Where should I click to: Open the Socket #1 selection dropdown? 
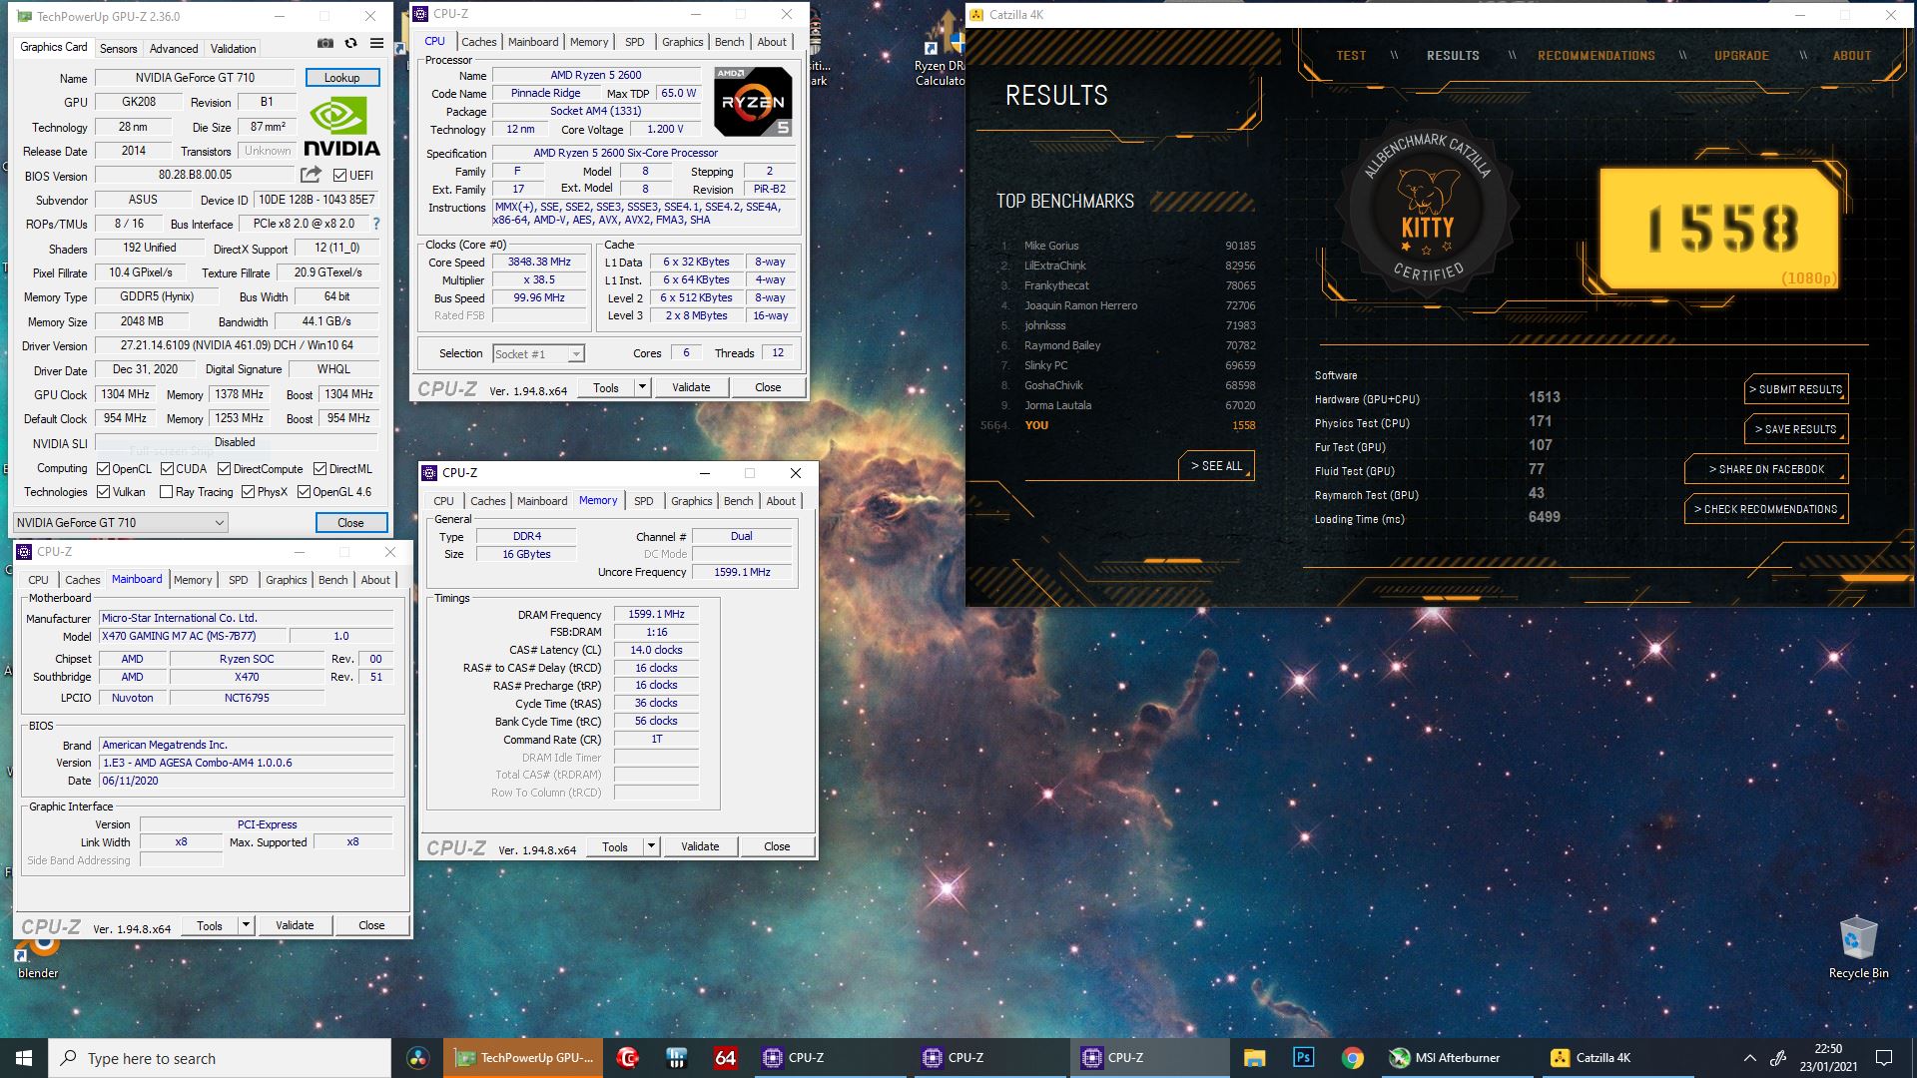pos(539,353)
